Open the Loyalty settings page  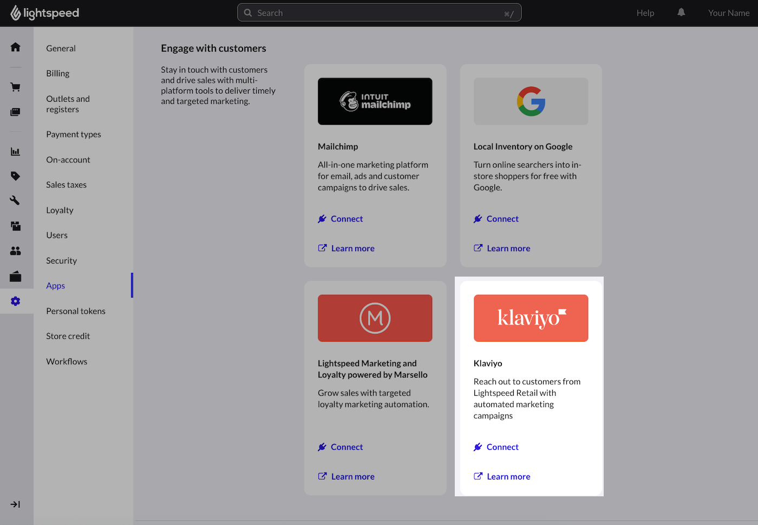click(x=60, y=210)
